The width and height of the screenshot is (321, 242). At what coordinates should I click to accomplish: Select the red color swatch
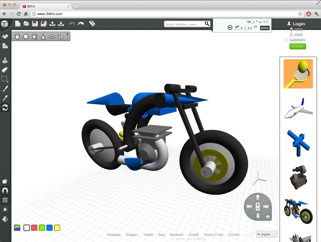(x=34, y=228)
